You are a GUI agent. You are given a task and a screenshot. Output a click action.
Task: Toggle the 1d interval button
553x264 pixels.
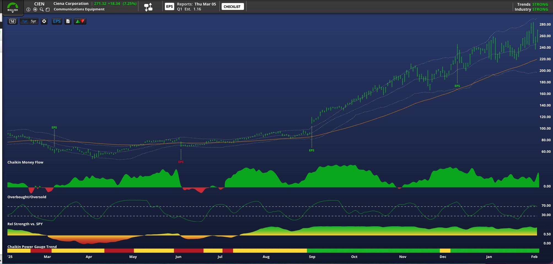point(12,21)
